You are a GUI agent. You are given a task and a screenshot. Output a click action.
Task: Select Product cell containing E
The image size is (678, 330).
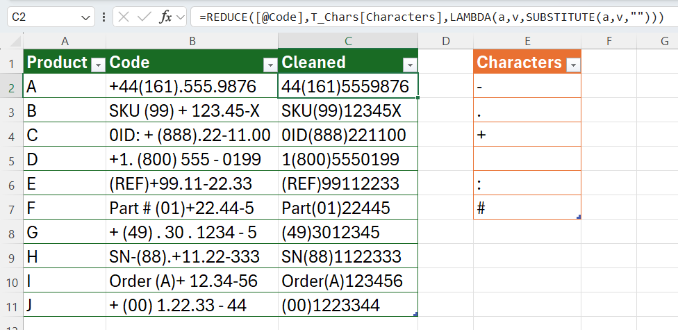click(65, 183)
